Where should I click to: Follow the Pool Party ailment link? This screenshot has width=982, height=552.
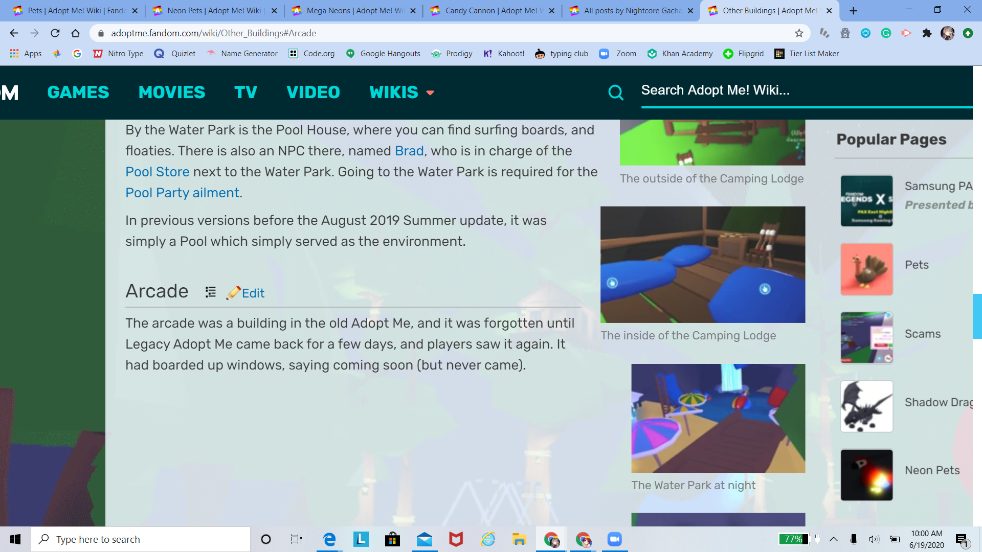coord(182,193)
